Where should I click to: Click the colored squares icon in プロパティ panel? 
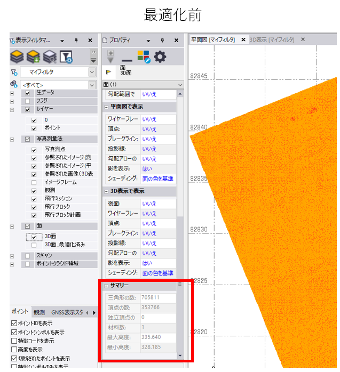coord(144,56)
